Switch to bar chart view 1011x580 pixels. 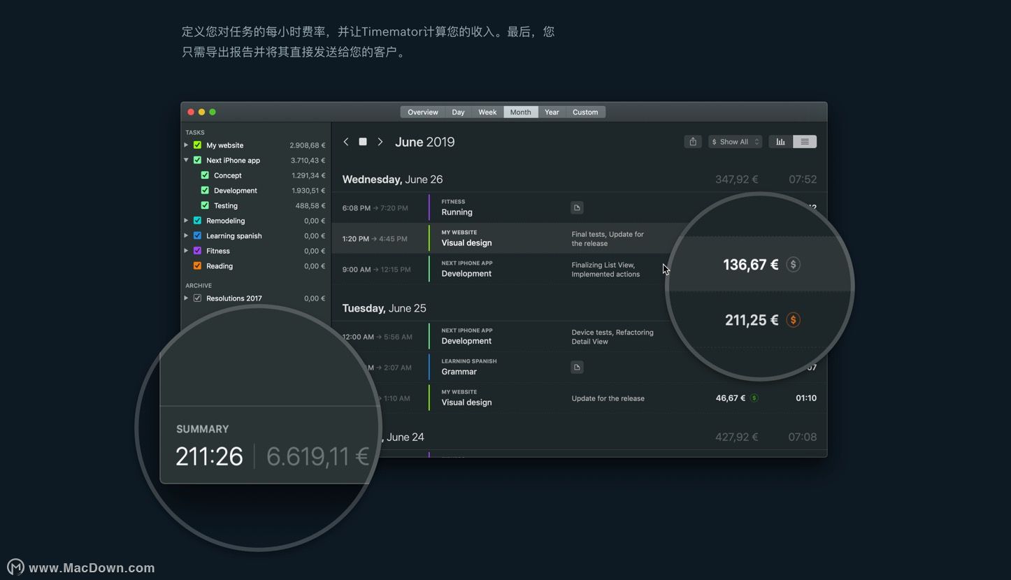780,142
